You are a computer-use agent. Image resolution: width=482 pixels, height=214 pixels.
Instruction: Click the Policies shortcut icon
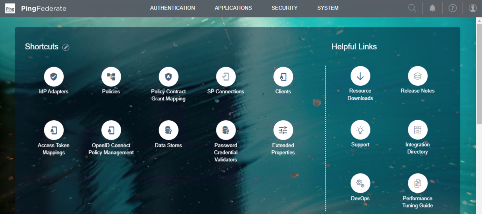click(111, 77)
